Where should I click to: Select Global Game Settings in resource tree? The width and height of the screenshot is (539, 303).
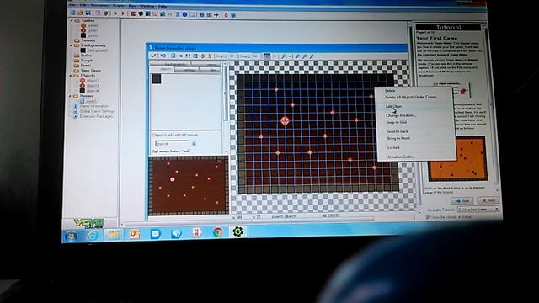point(97,111)
